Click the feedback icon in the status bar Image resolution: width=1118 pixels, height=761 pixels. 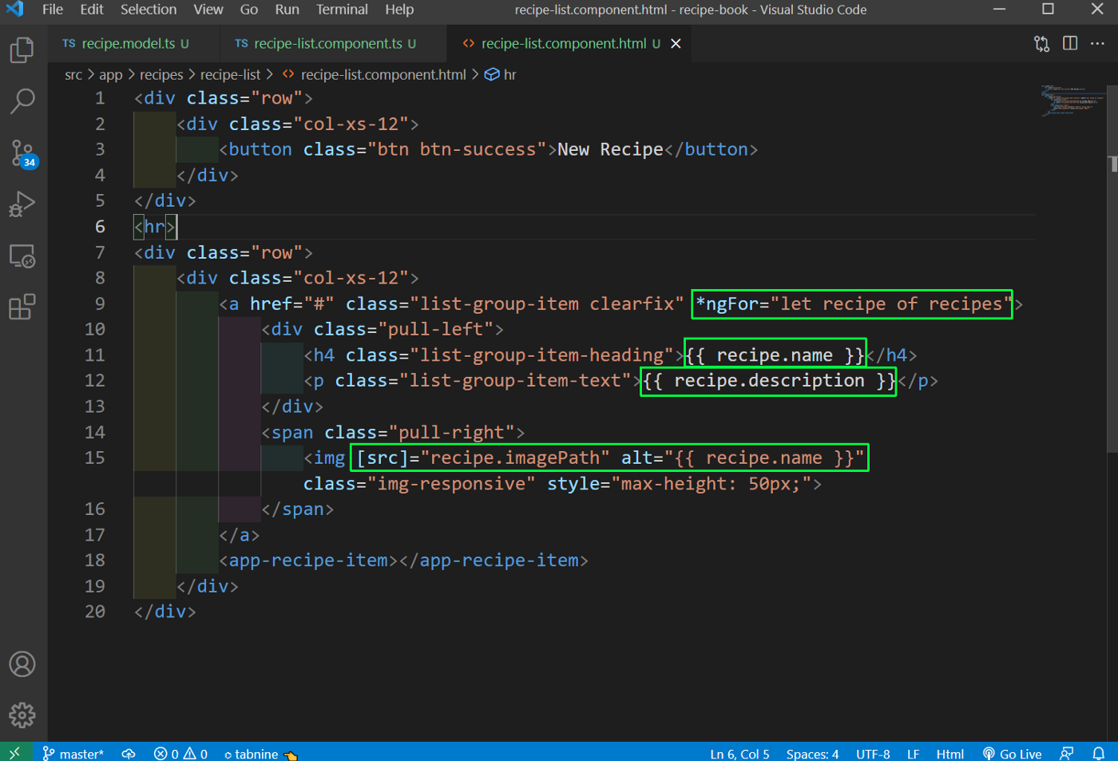(x=1066, y=753)
